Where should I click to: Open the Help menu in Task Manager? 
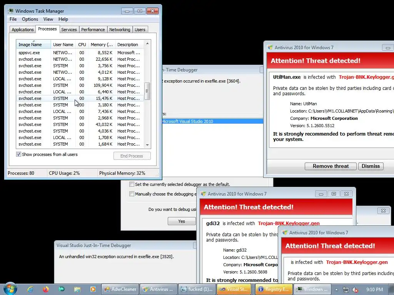pos(63,19)
